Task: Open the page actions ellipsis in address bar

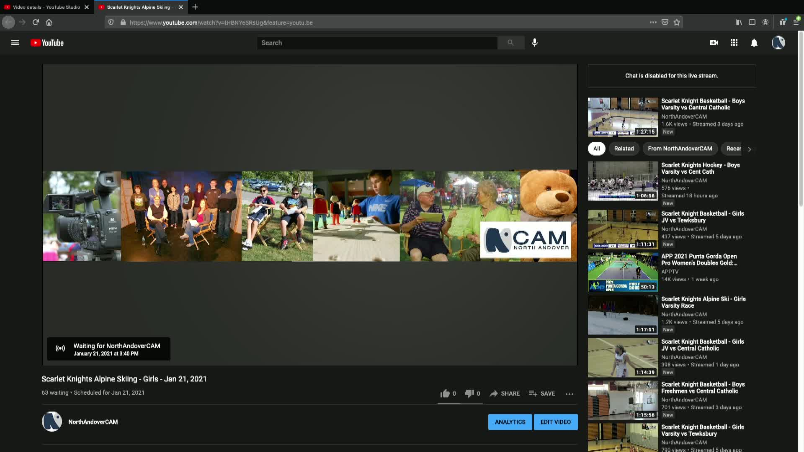Action: [653, 22]
